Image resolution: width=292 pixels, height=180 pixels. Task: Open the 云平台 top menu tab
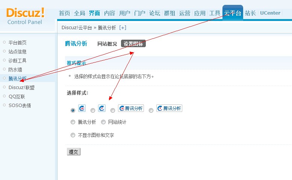(233, 13)
